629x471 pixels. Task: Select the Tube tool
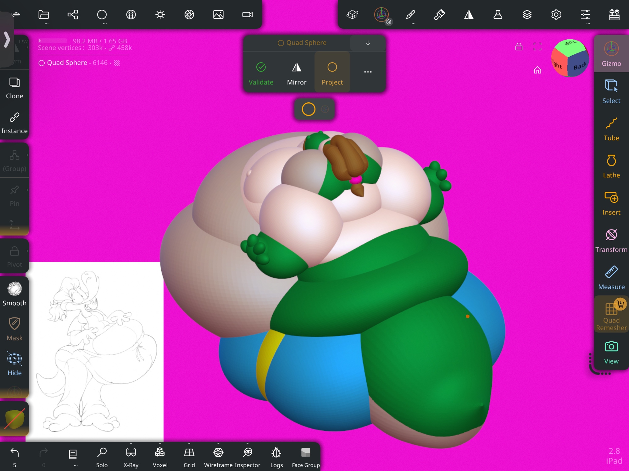point(611,129)
